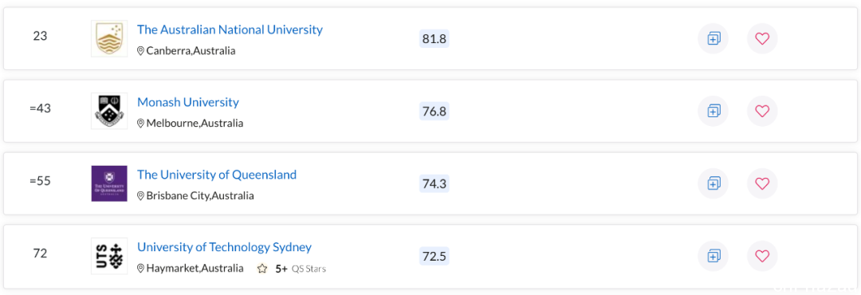Favorite The Australian National University with heart

tap(762, 38)
